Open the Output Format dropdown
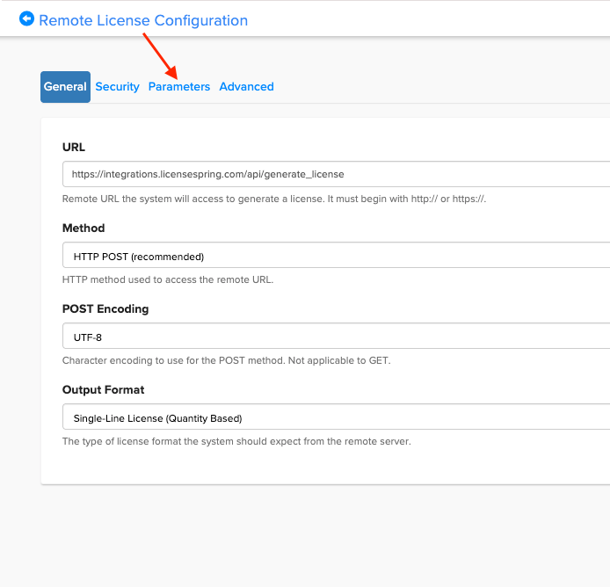 click(x=336, y=417)
